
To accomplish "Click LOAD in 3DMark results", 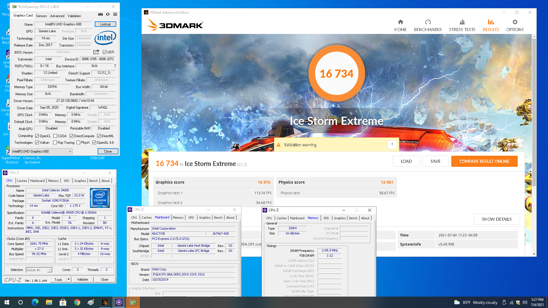I will (406, 161).
